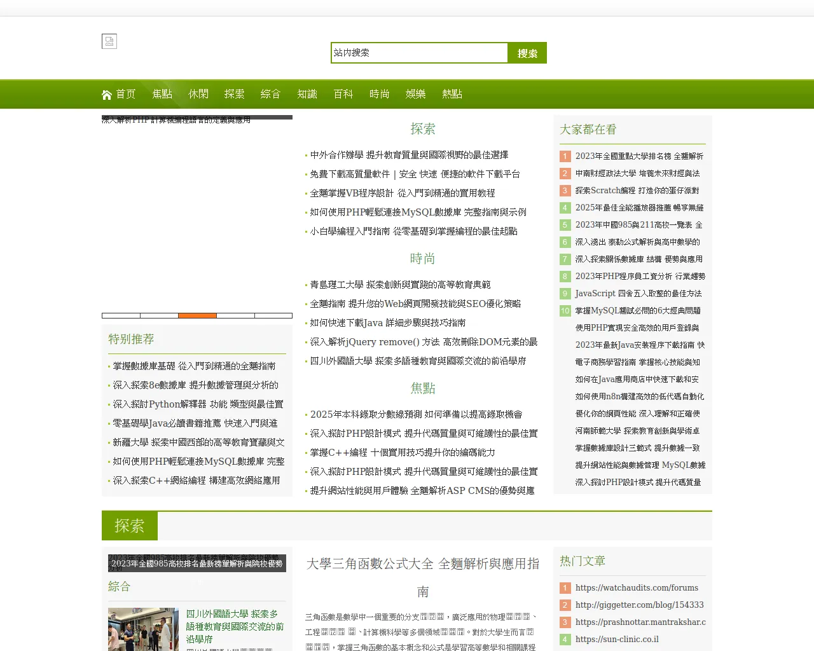Select the last carousel slide indicator
Screen dimensions: 814x651
click(x=273, y=315)
